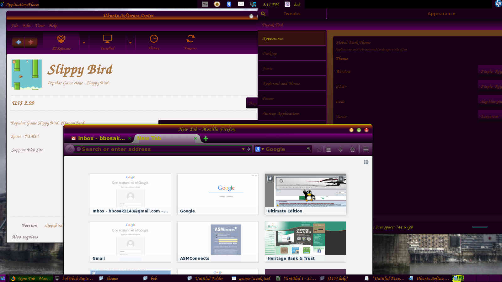This screenshot has width=502, height=282.
Task: Open Places menu in top panel
Action: [x=33, y=4]
